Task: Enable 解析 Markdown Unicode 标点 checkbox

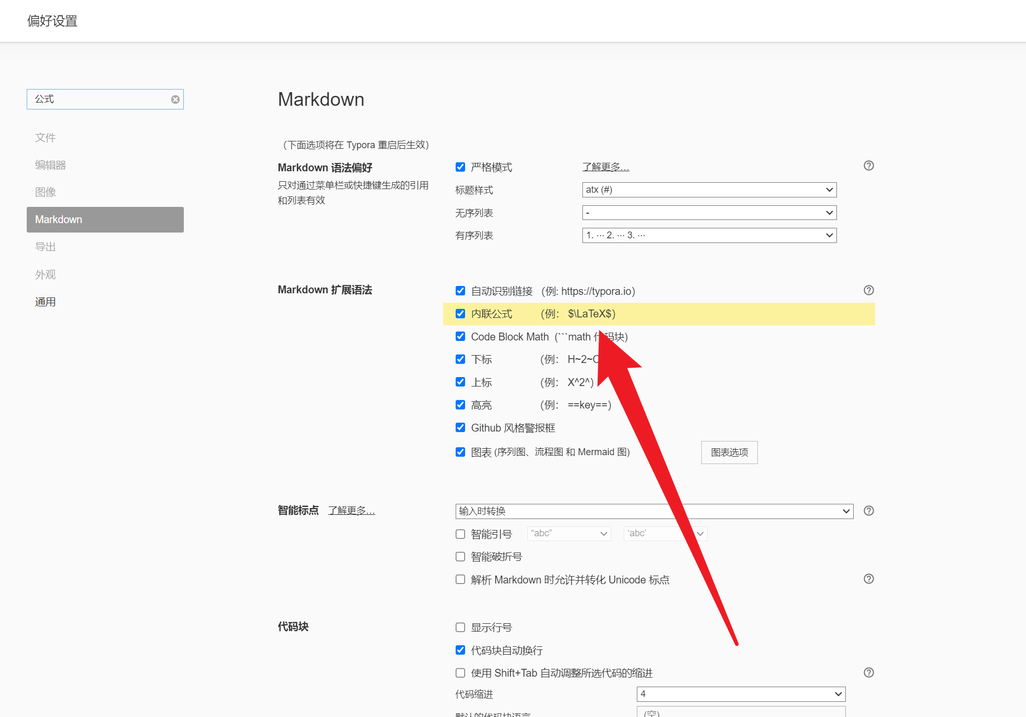Action: click(460, 579)
